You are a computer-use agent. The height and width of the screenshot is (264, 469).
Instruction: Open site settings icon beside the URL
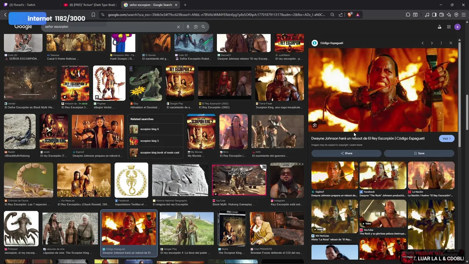coord(103,15)
